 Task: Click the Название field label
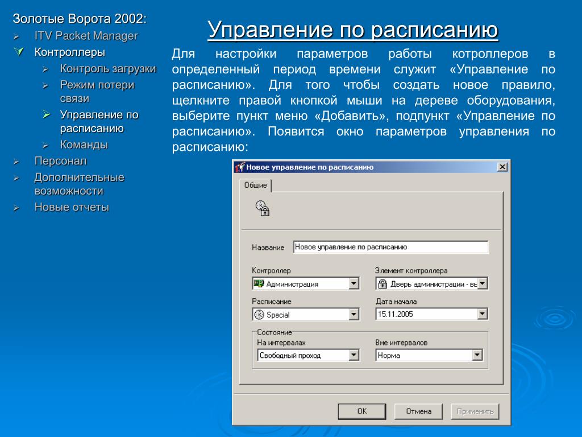point(268,248)
